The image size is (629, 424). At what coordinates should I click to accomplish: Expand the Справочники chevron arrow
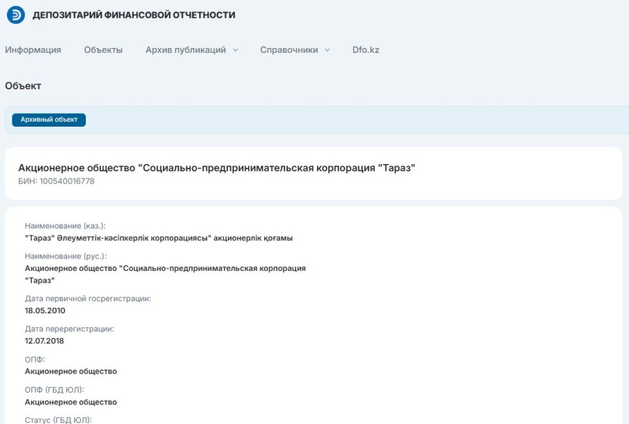coord(327,50)
